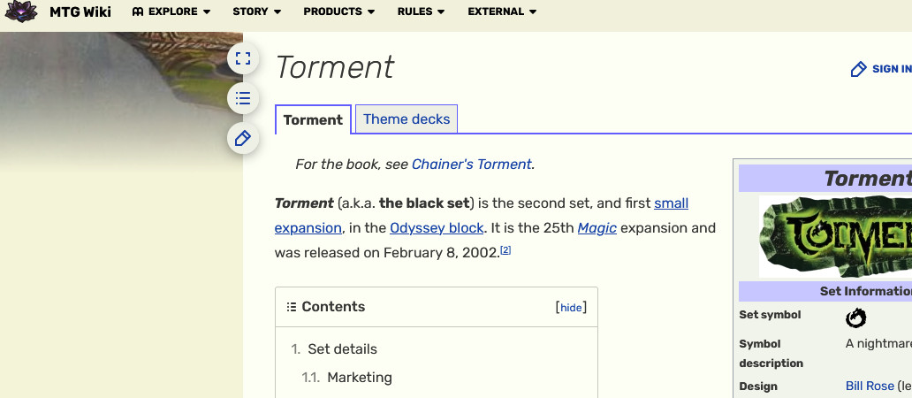This screenshot has height=398, width=912.
Task: Open the External dropdown menu
Action: click(x=501, y=12)
